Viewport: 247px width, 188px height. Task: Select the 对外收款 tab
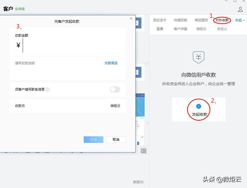pos(222,20)
